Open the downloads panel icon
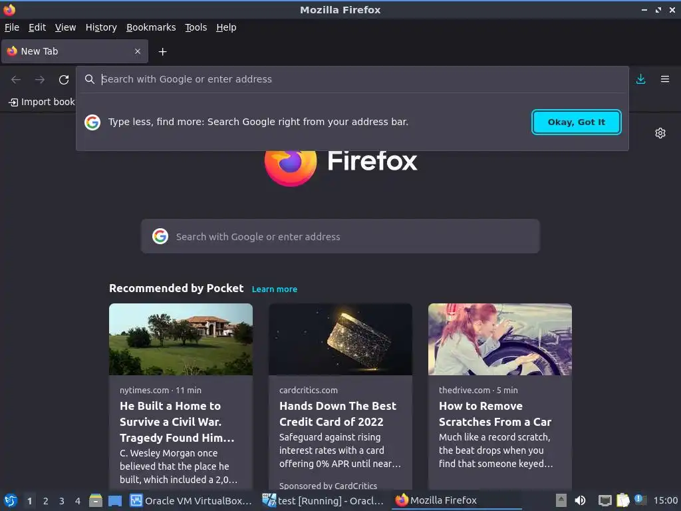Image resolution: width=681 pixels, height=511 pixels. point(640,79)
